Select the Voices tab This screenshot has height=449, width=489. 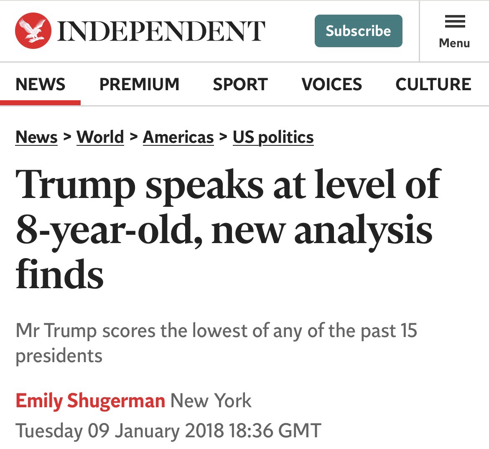[332, 84]
